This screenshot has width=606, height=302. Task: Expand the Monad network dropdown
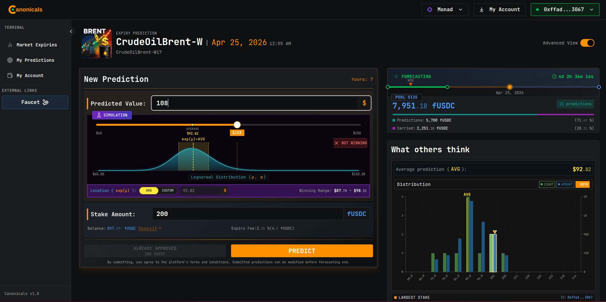(x=445, y=10)
